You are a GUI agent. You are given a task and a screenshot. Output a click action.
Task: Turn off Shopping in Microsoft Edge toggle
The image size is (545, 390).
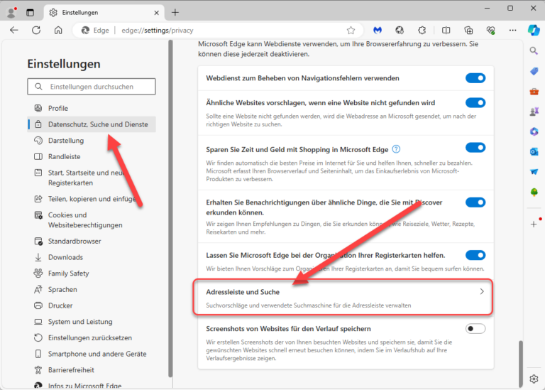475,148
